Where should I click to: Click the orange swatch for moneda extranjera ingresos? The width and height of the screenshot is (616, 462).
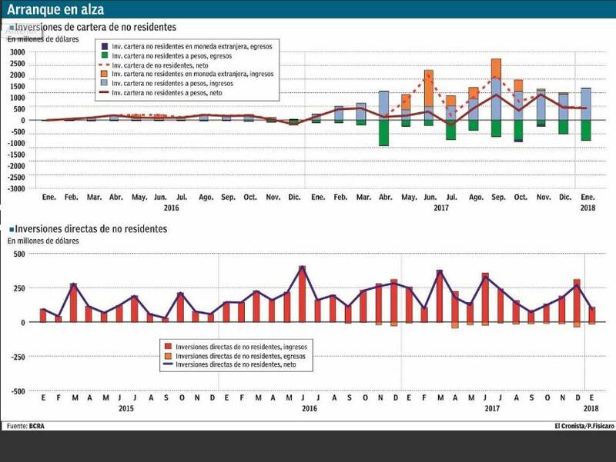(x=104, y=75)
